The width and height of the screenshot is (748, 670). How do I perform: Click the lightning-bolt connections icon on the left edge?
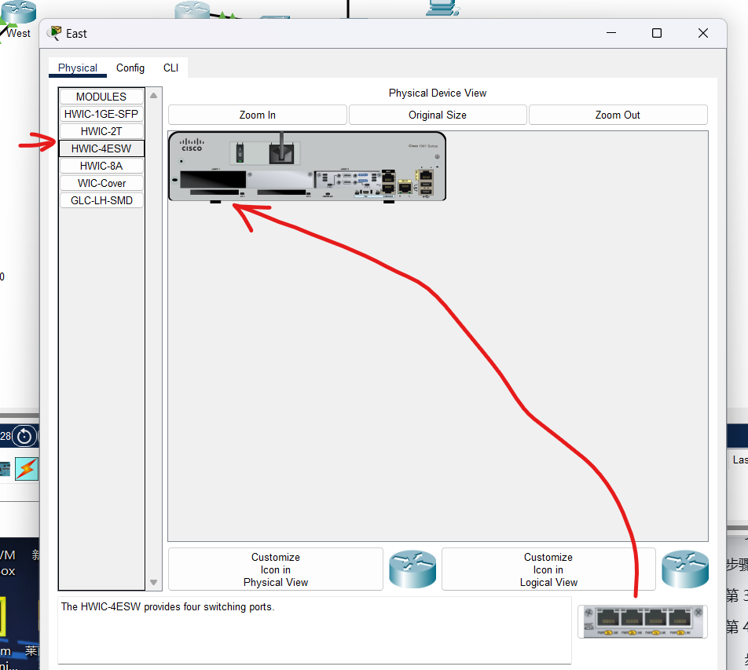[x=27, y=469]
